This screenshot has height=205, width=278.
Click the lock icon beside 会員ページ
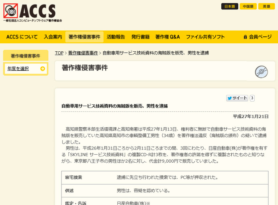click(245, 37)
